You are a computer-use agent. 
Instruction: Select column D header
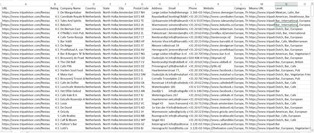click(93, 4)
